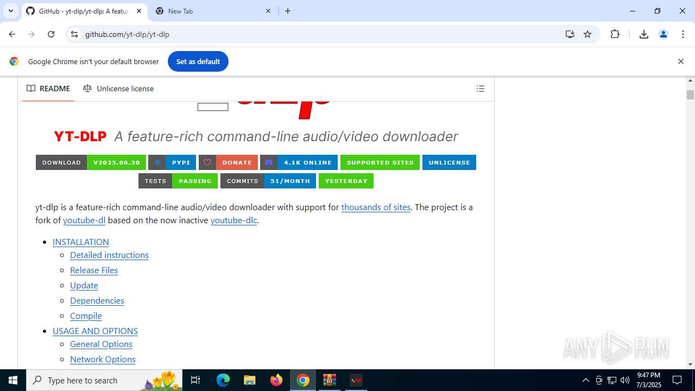The width and height of the screenshot is (695, 391).
Task: Open the Dependencies link
Action: tap(97, 301)
